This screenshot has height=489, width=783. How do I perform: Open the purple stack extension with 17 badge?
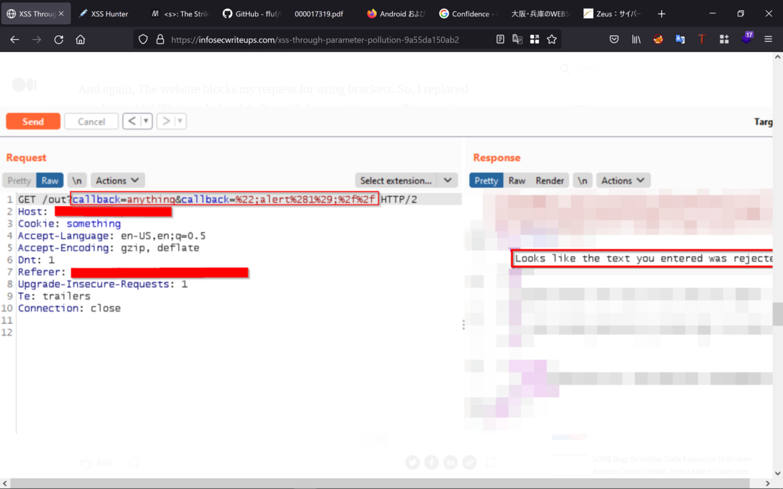746,39
